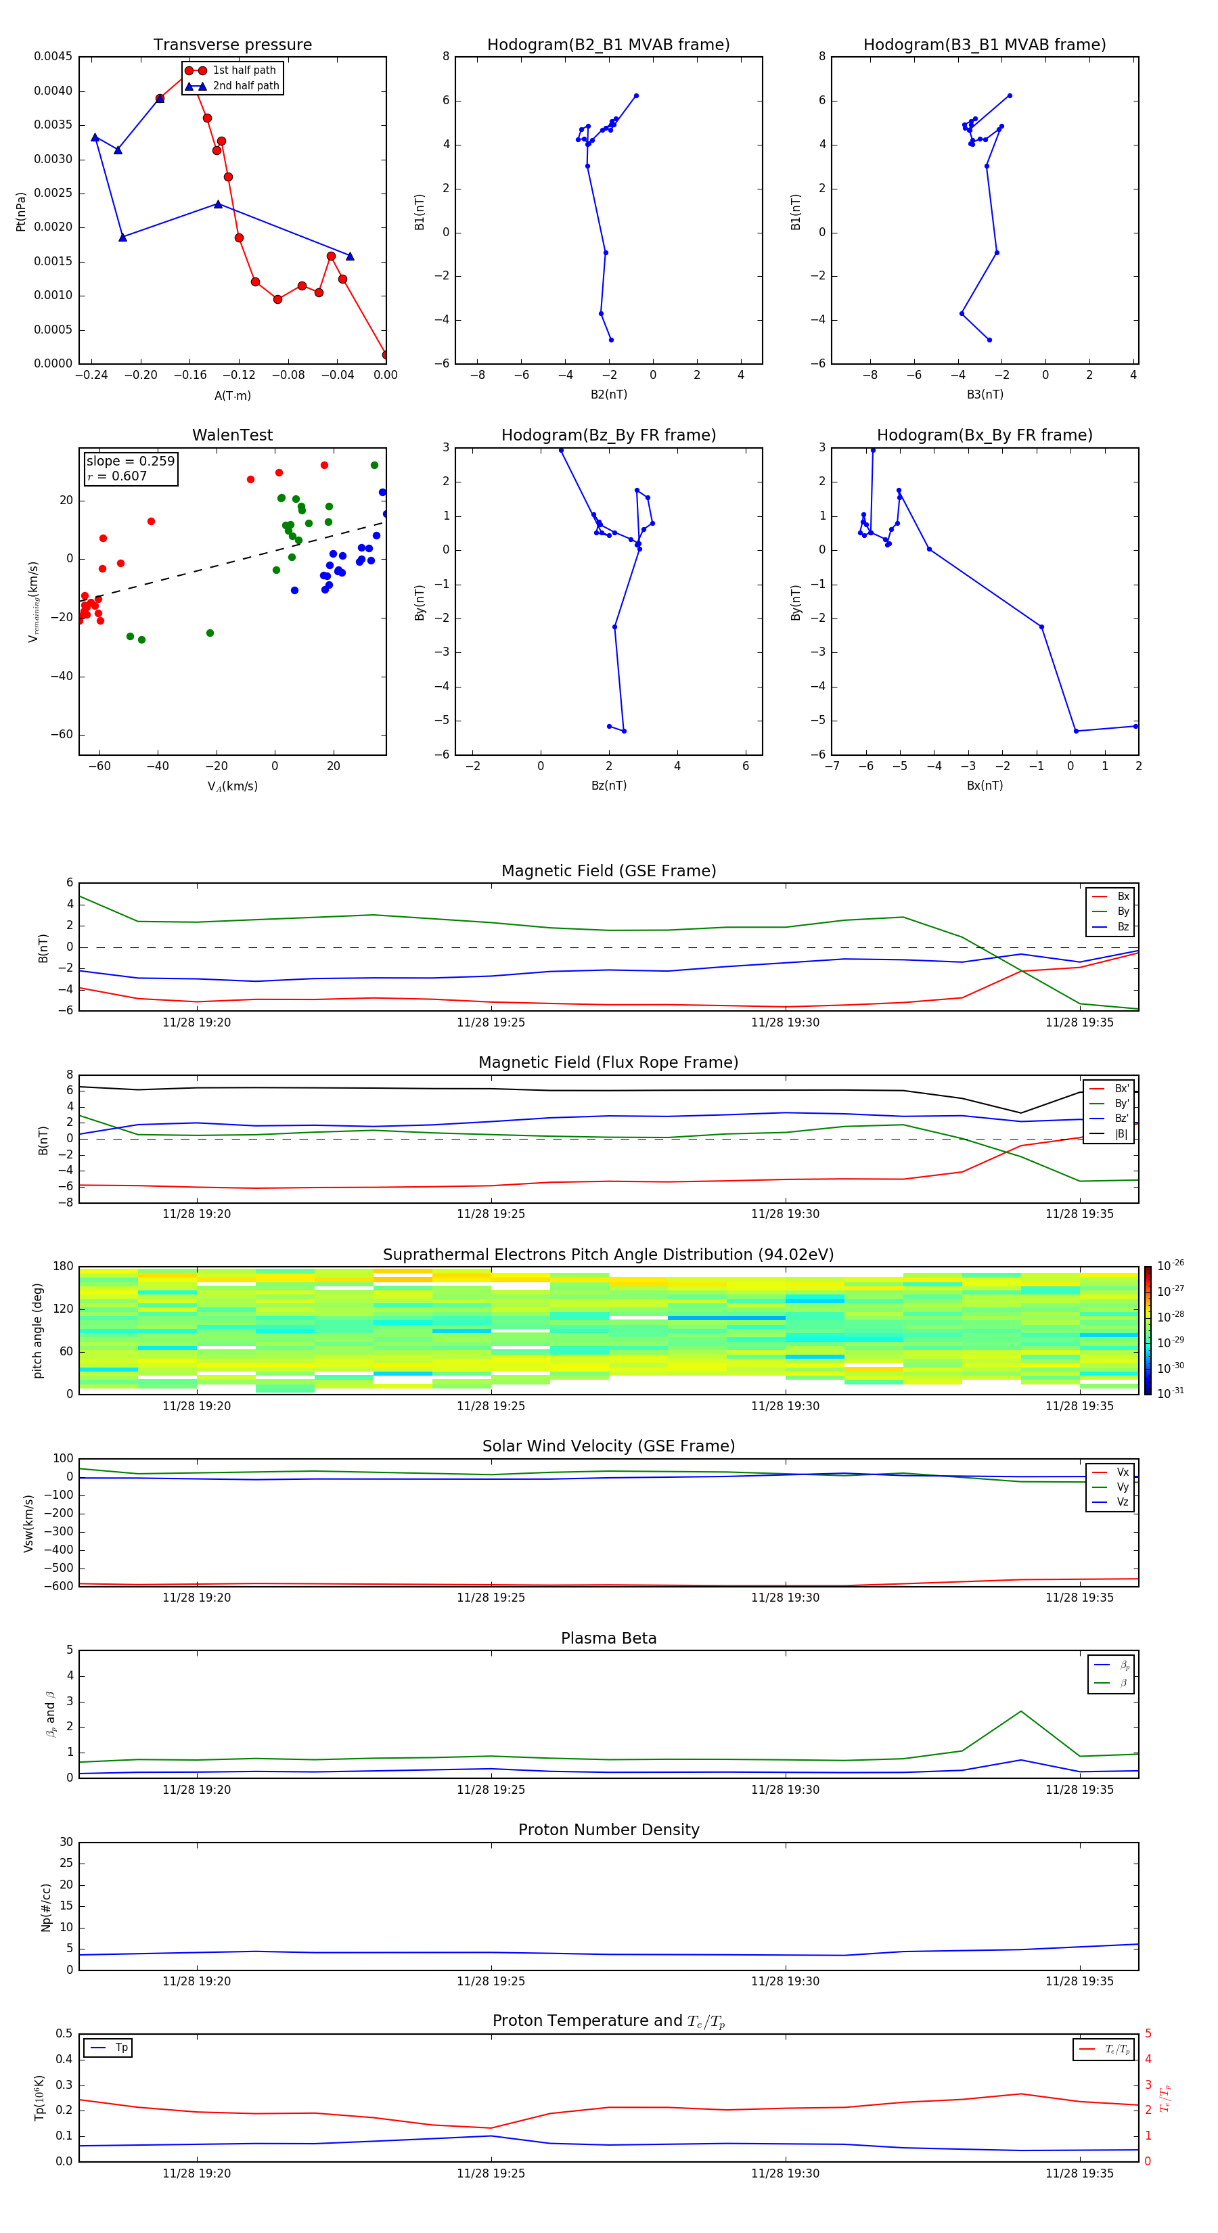Click the '10^-31' colorbar label
1218x2233 pixels.
[x=1171, y=1393]
